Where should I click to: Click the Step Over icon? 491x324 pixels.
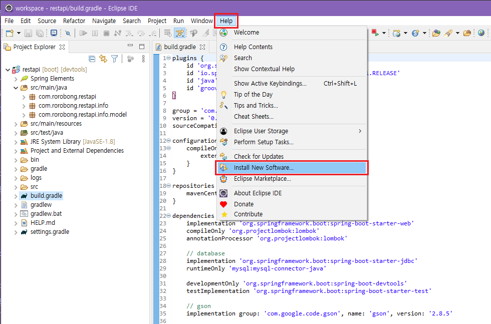point(141,33)
